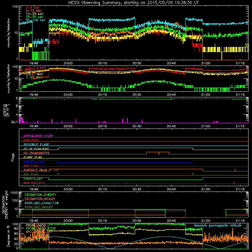The width and height of the screenshot is (252, 252).
Task: Click the Flags vertical axis label
Action: tap(13, 157)
